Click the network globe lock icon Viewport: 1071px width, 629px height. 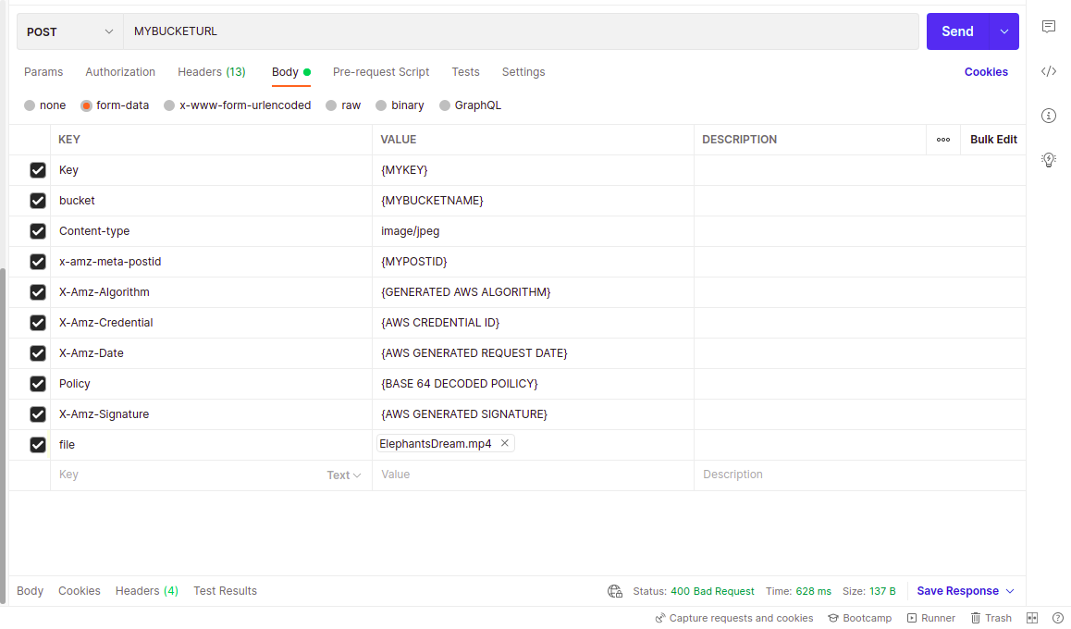coord(615,591)
